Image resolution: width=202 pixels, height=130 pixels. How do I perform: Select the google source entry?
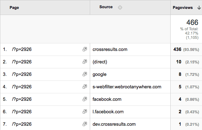[99, 74]
